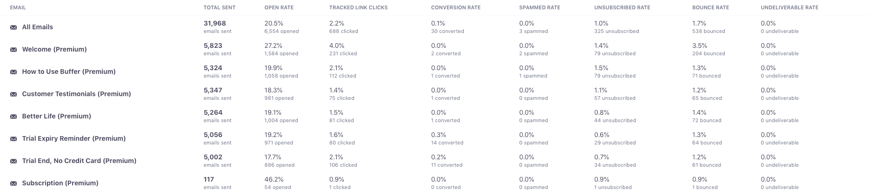Sort by Conversion Rate column header
Screen dimensions: 869x196
pos(456,7)
